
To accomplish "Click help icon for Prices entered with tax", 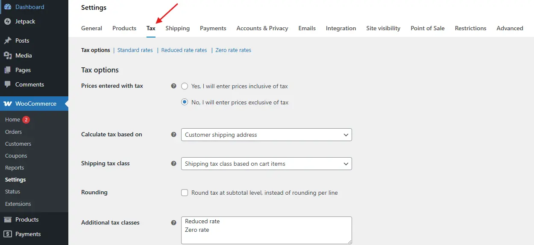I will pos(173,86).
